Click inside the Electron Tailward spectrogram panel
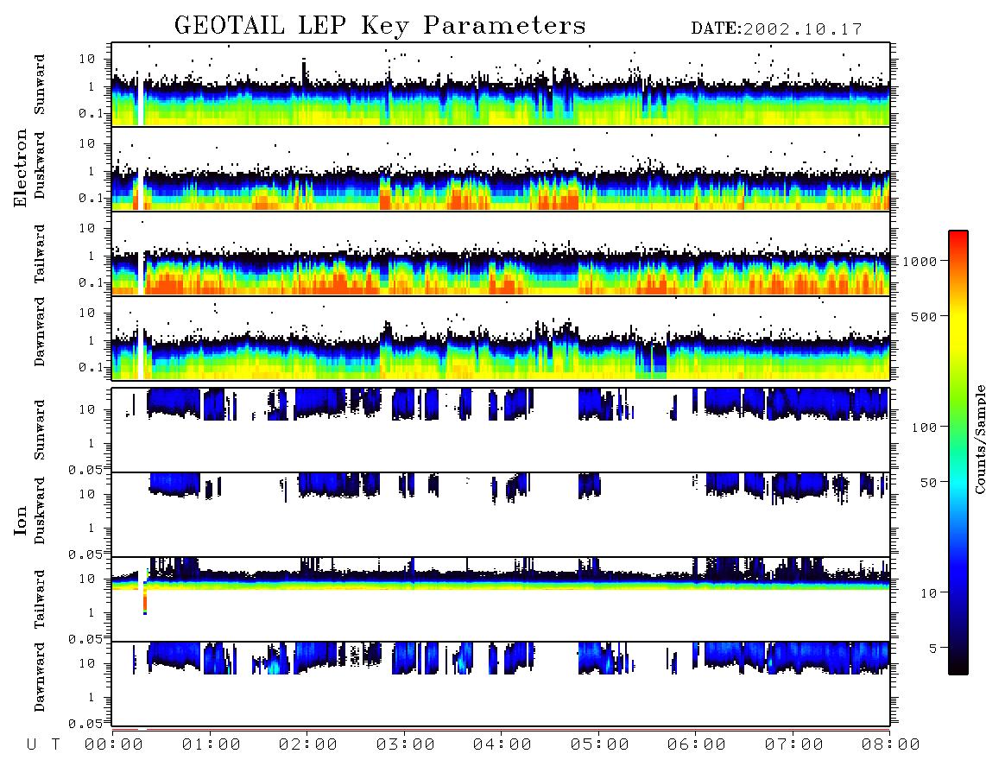 tap(501, 254)
